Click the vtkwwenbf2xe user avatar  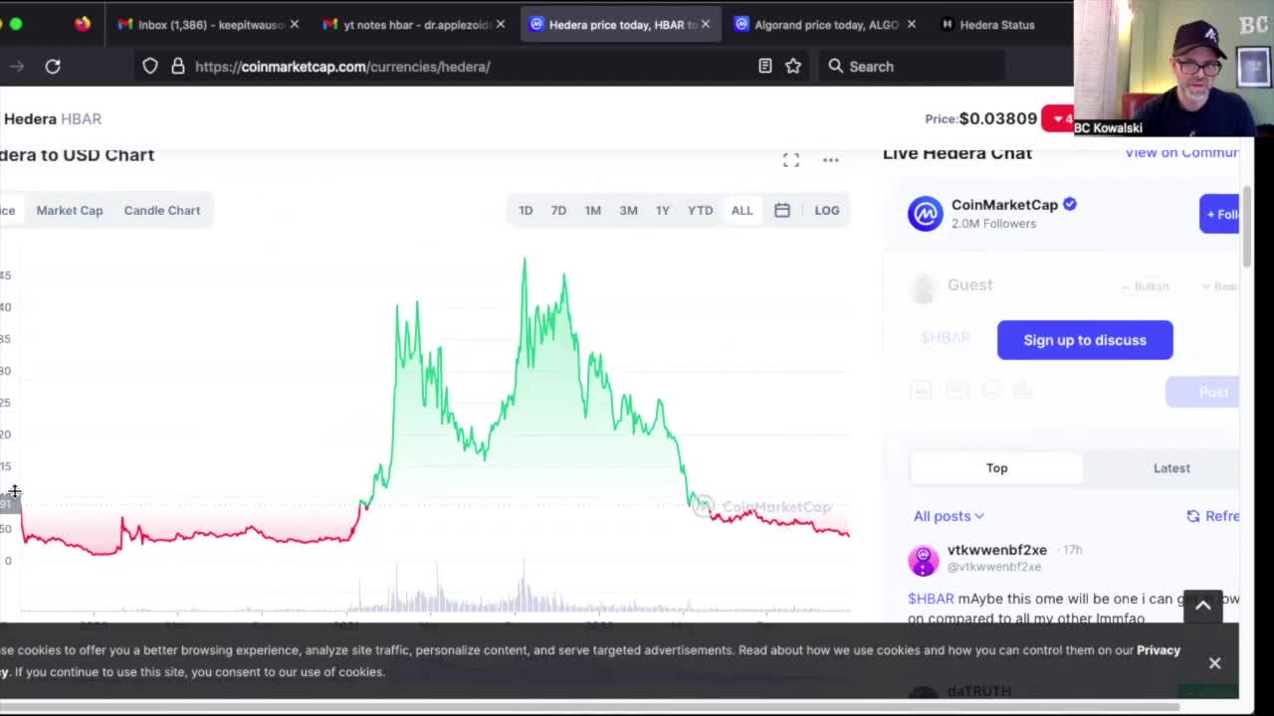tap(924, 560)
